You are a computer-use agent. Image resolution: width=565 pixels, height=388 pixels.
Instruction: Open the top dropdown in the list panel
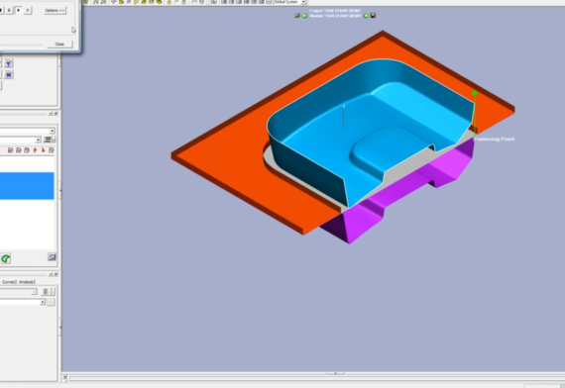tap(52, 131)
